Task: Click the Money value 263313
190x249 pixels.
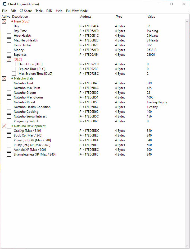Action: click(152, 50)
